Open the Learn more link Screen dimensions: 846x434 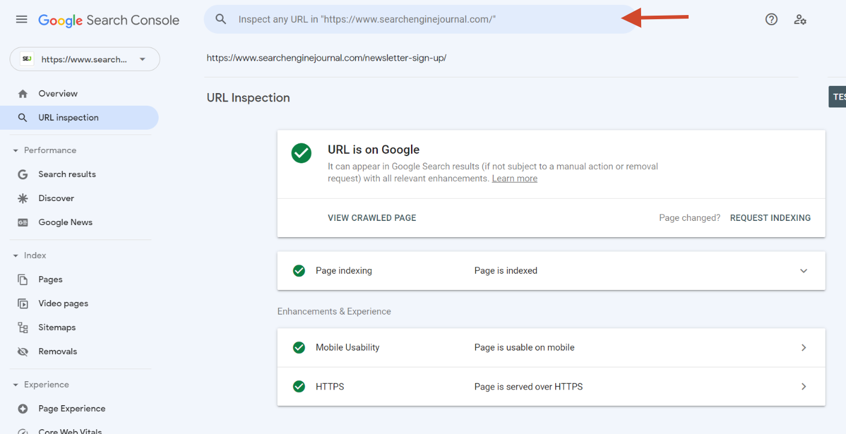click(x=514, y=178)
